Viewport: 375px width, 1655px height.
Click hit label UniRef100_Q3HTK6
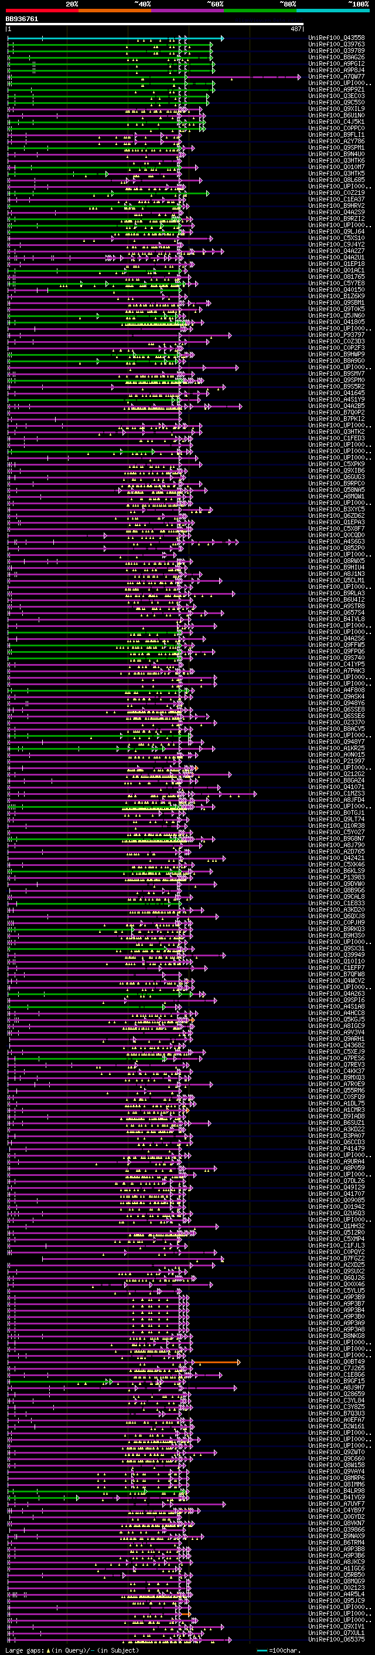(336, 161)
